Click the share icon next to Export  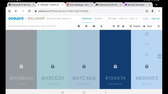pos(131,26)
